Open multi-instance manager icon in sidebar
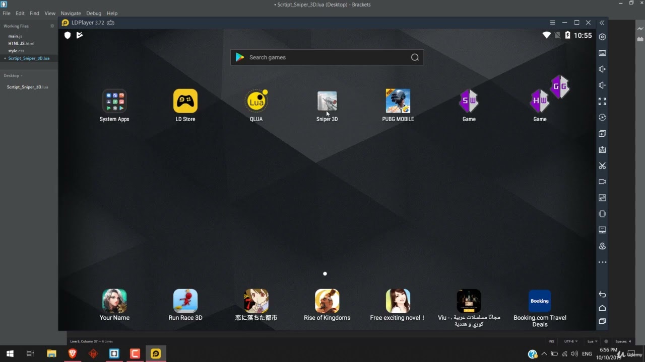This screenshot has height=362, width=645. click(x=602, y=133)
